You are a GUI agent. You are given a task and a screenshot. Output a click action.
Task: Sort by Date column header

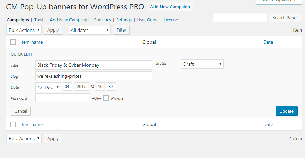268,42
